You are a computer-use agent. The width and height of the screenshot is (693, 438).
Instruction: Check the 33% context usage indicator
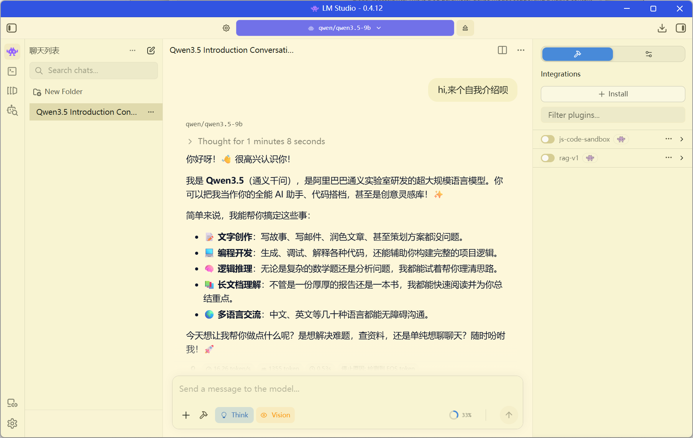(x=460, y=415)
